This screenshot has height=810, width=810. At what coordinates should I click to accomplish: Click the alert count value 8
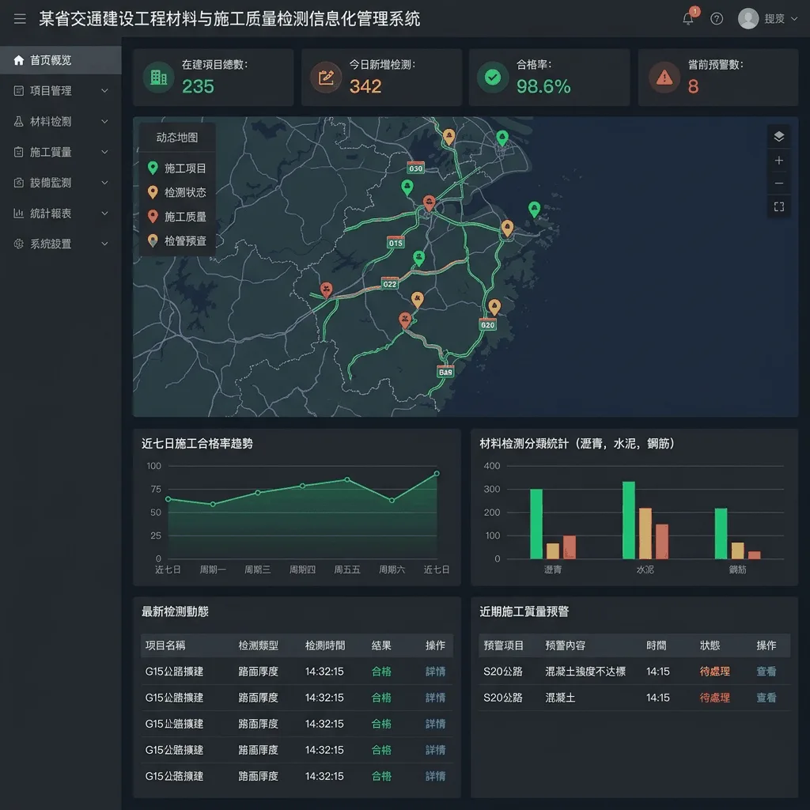point(693,86)
